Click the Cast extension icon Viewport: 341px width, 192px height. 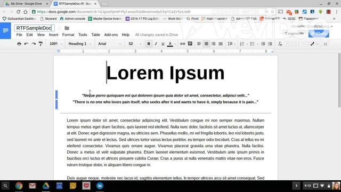[281, 12]
